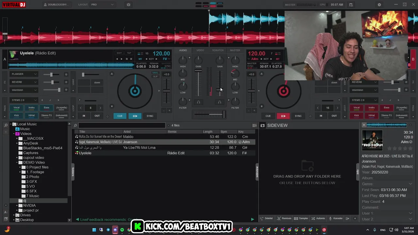Image resolution: width=418 pixels, height=235 pixels.
Task: Open the STEMS 2.0 pads dropdown on deck A
Action: tap(24, 100)
